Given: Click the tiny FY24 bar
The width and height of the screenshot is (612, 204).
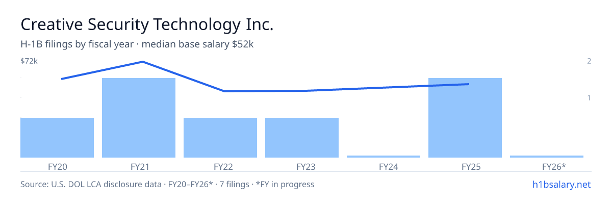Looking at the screenshot, I should coord(384,157).
